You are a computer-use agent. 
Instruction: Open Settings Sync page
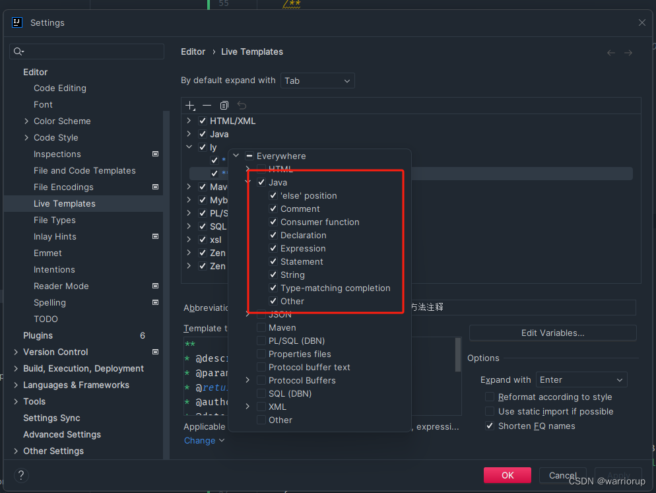[x=51, y=418]
